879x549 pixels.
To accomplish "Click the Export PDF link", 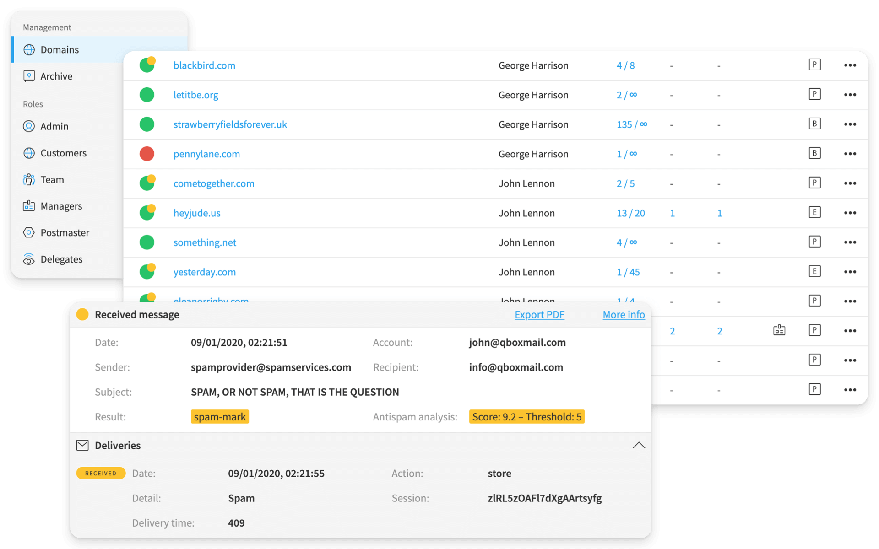I will coord(539,314).
